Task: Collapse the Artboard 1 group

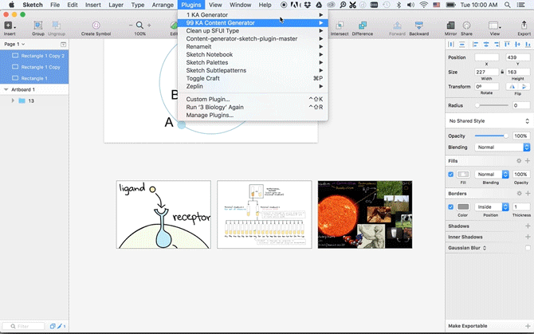Action: pos(6,89)
